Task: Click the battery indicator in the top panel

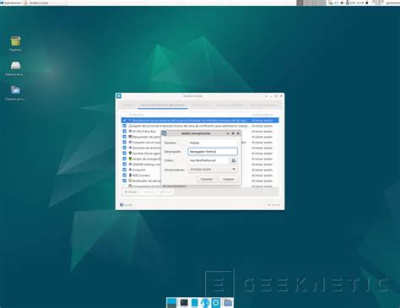Action: [x=355, y=3]
